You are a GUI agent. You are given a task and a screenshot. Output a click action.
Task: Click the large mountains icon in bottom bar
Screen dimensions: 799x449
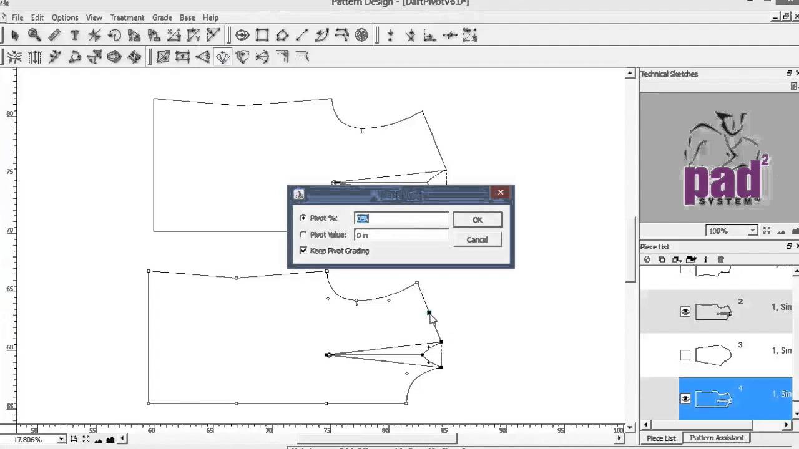pyautogui.click(x=110, y=440)
